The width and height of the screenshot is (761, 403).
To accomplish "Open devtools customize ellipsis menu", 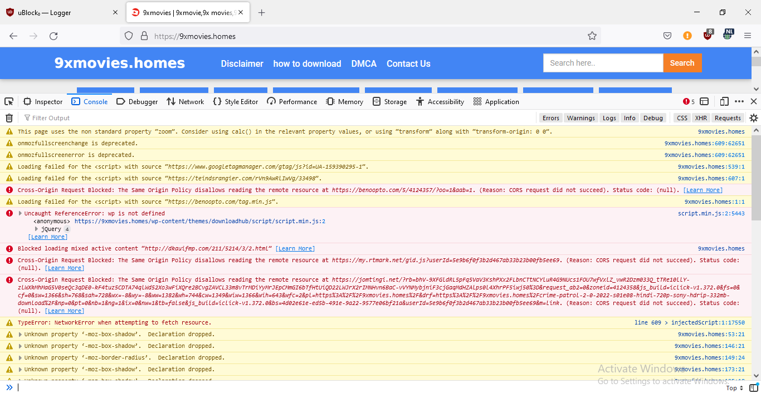I will (x=739, y=101).
